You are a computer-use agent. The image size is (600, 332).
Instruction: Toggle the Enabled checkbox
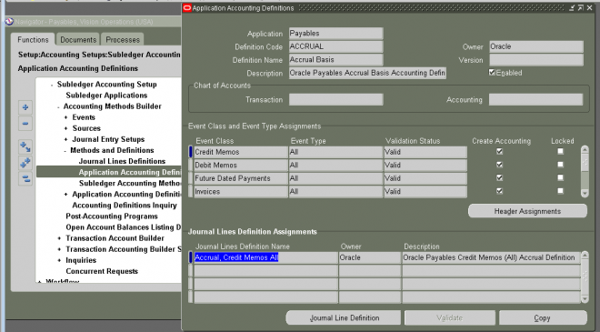click(492, 73)
